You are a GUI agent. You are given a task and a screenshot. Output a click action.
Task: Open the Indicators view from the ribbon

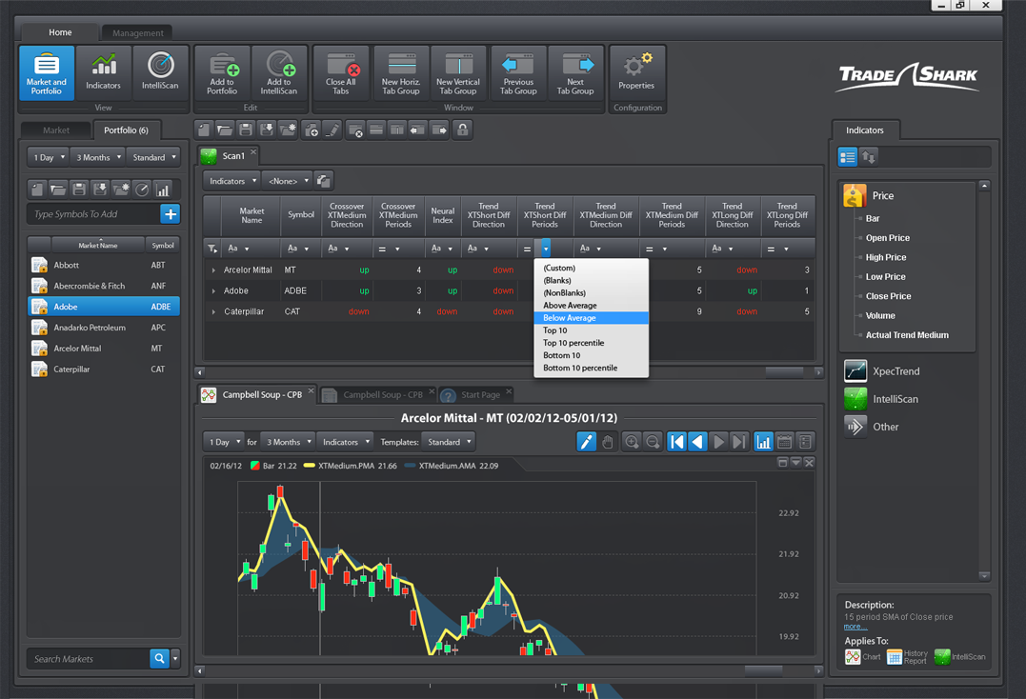click(x=104, y=73)
